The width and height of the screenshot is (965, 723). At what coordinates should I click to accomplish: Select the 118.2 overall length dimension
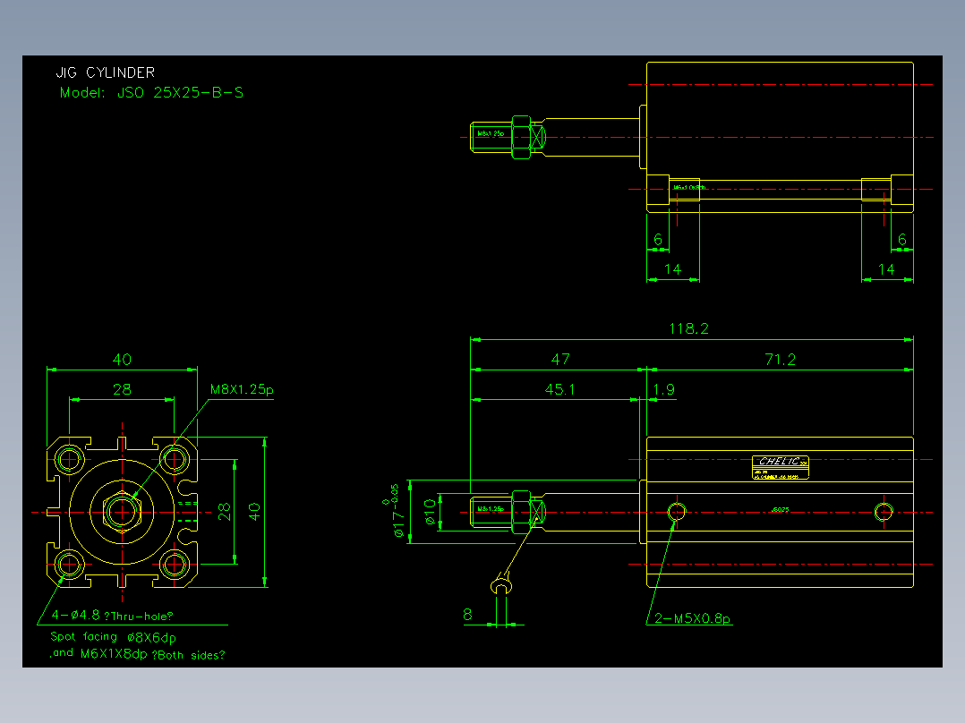688,328
